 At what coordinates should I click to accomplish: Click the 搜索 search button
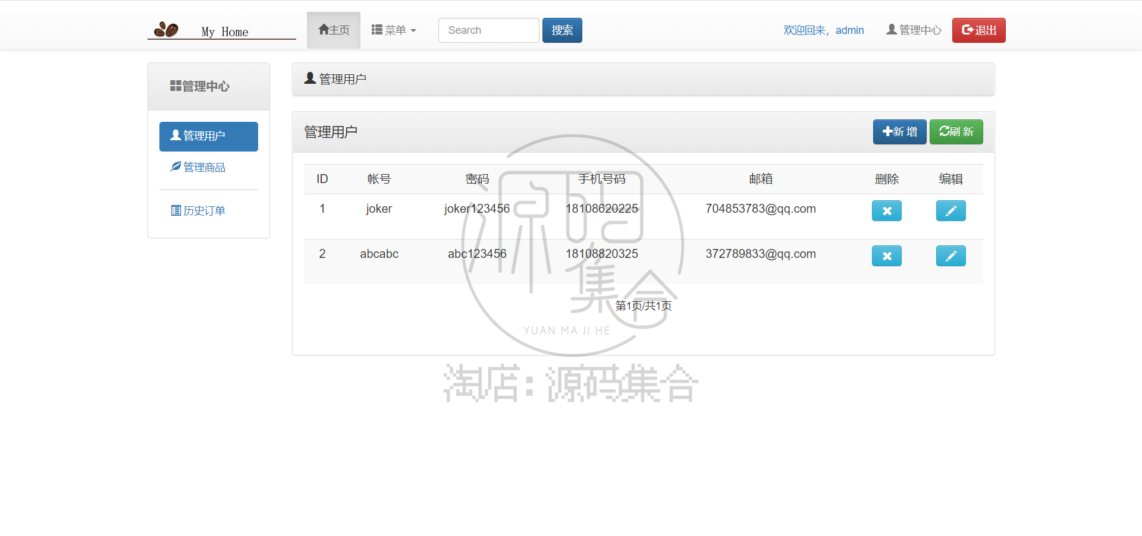click(x=562, y=30)
